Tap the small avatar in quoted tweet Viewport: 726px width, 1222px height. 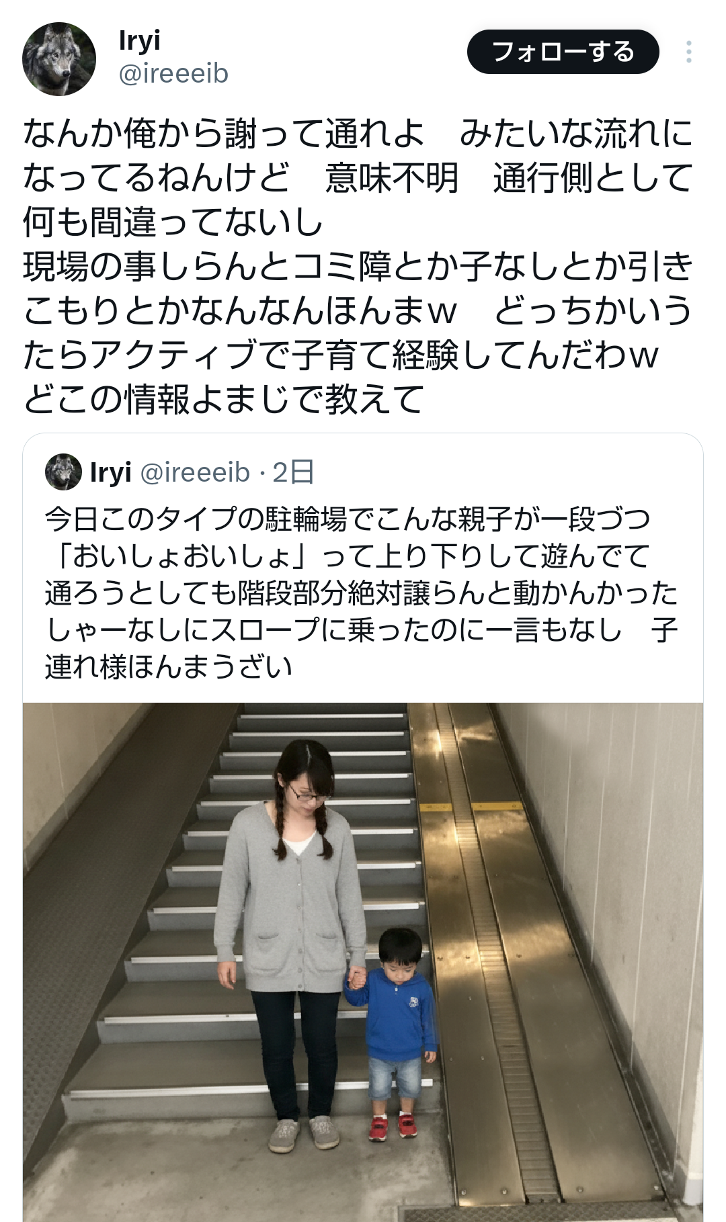coord(63,472)
